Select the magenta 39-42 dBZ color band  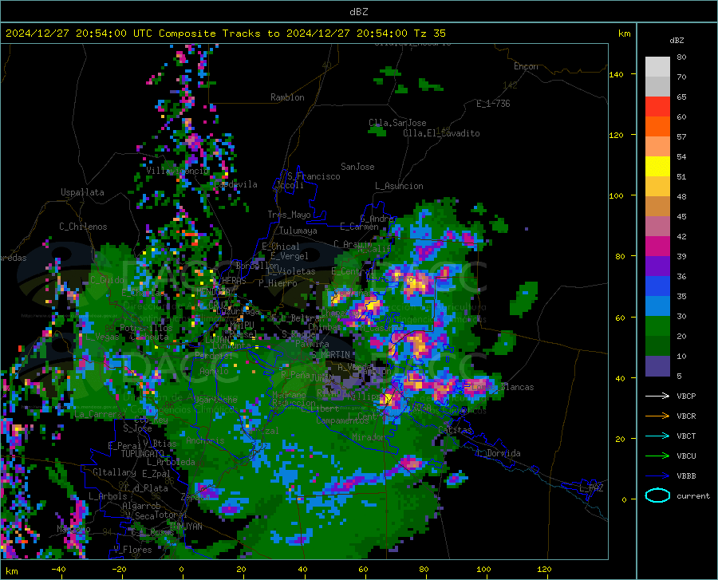click(657, 247)
